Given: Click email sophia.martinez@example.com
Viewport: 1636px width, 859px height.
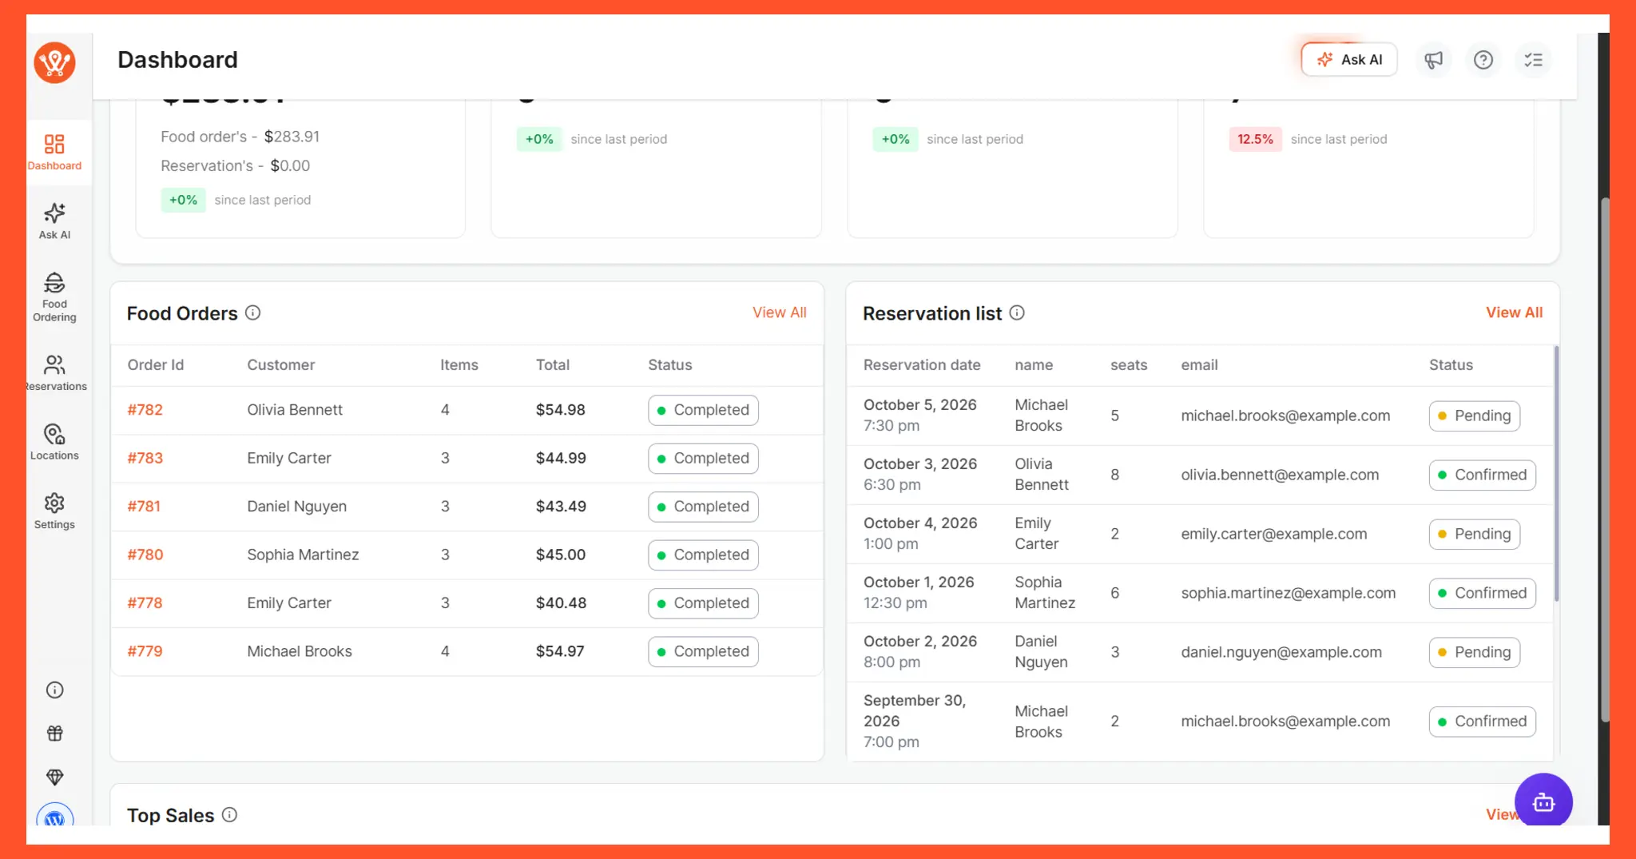Looking at the screenshot, I should [x=1289, y=593].
